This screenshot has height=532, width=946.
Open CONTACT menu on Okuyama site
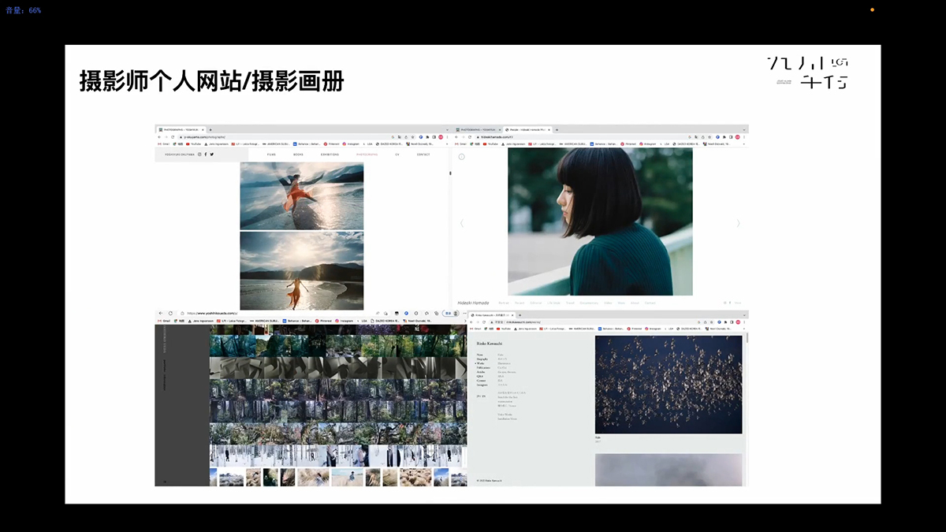[x=423, y=154]
